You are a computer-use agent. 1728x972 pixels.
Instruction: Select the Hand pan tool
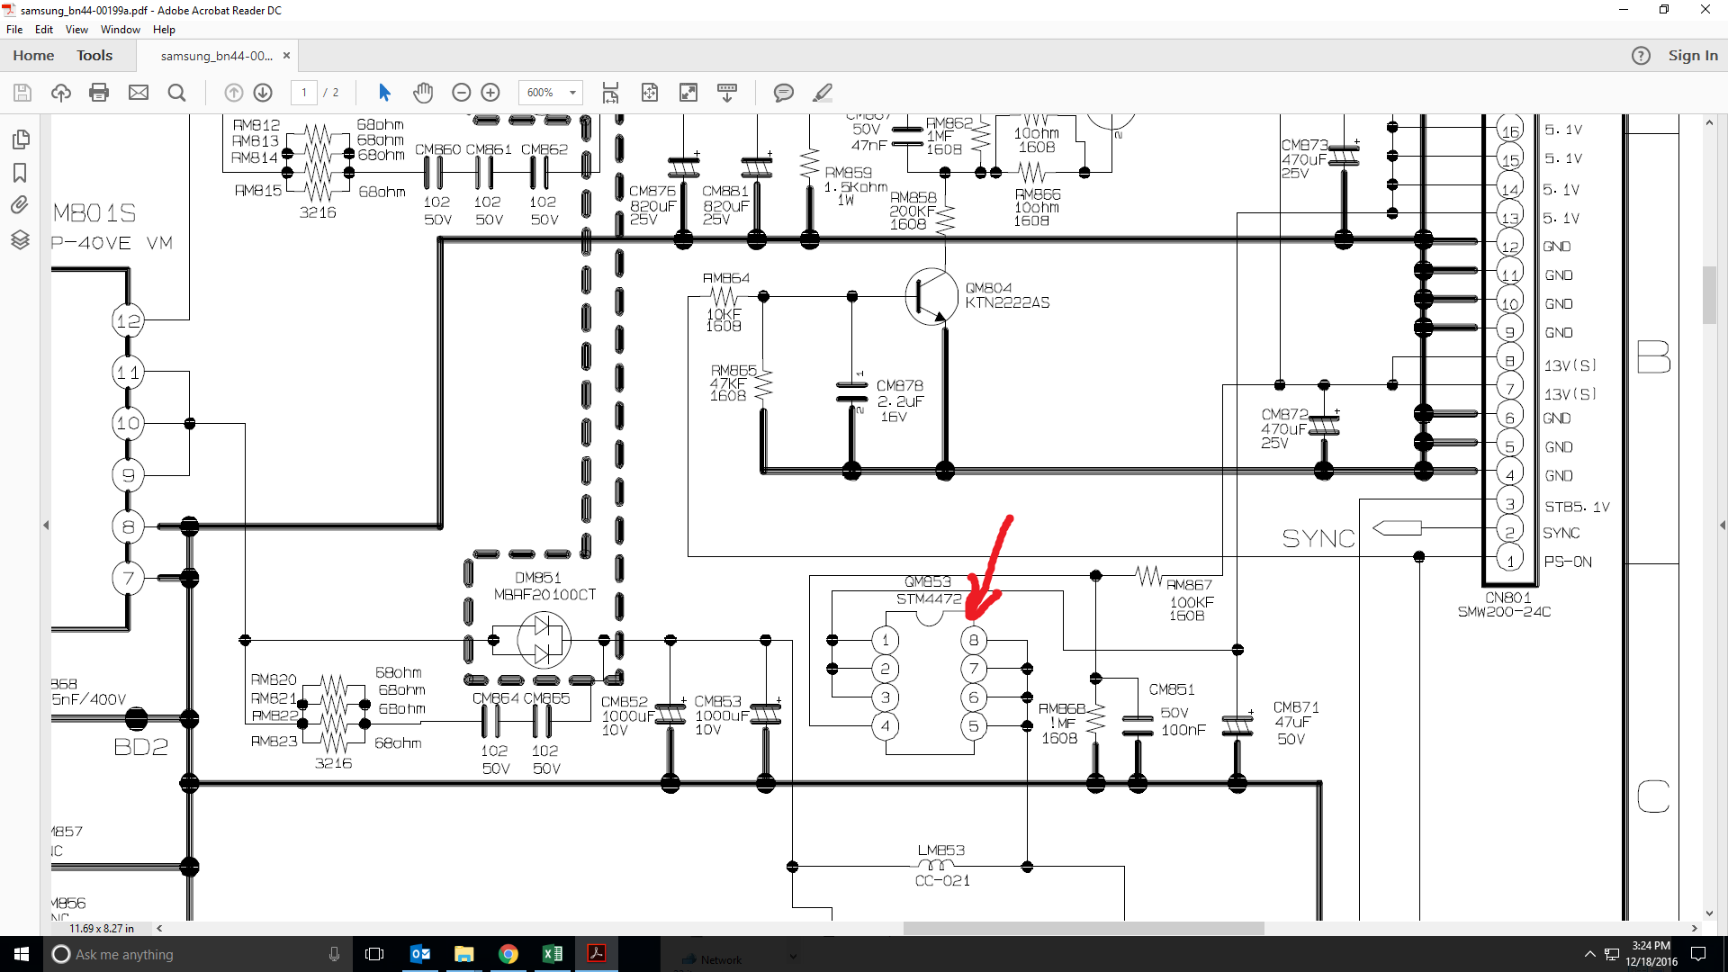(423, 93)
